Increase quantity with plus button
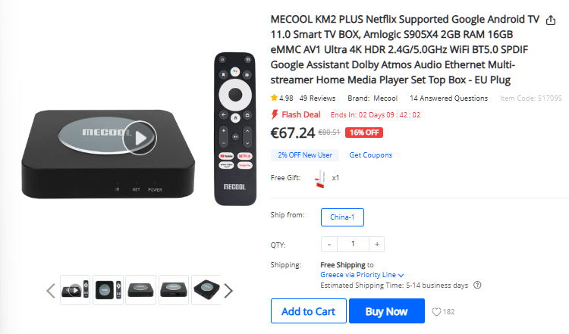Screen dimensions: 569x334 click(x=377, y=244)
